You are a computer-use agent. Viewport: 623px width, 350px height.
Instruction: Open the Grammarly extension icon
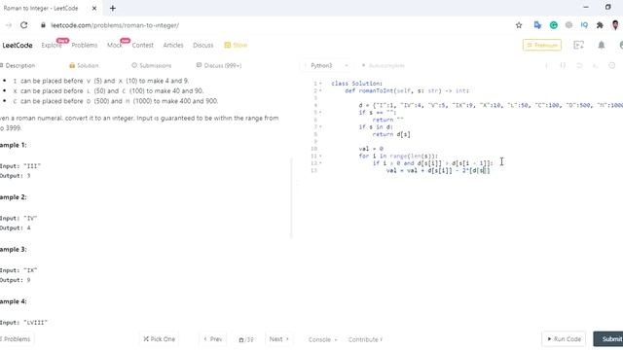pyautogui.click(x=554, y=25)
